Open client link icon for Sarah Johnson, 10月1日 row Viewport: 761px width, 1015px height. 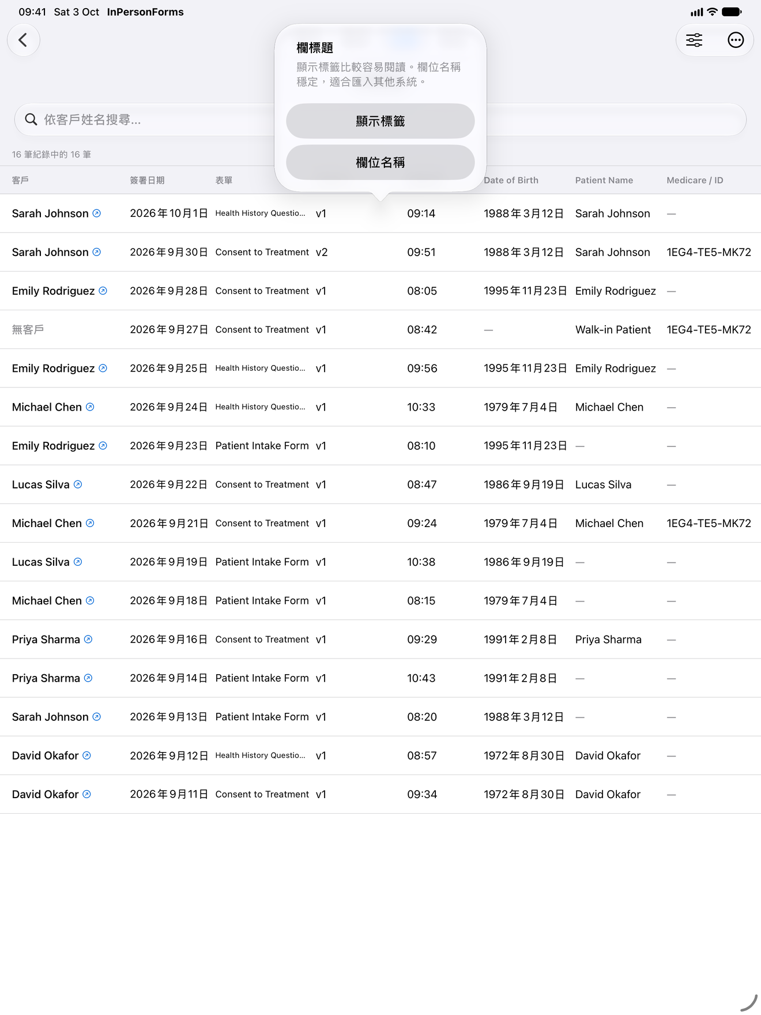pos(97,213)
